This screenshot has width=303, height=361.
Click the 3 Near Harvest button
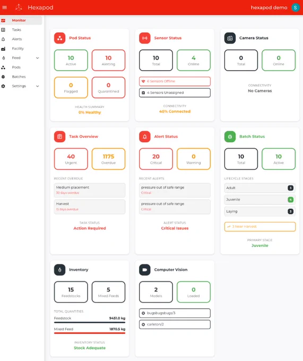pos(259,227)
